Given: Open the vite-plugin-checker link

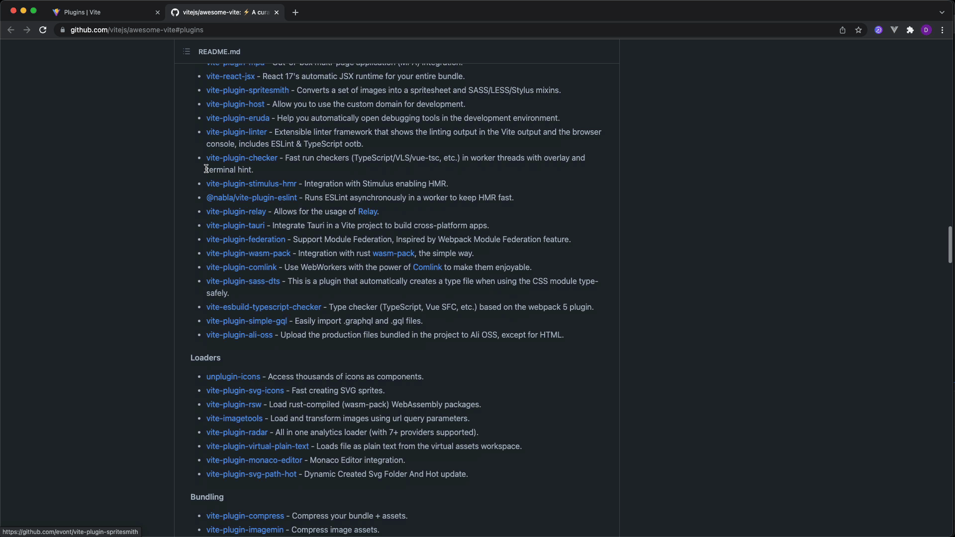Looking at the screenshot, I should point(242,158).
